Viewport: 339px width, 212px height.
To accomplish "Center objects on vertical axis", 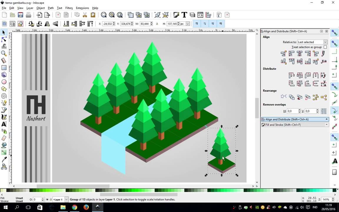I will [x=300, y=53].
